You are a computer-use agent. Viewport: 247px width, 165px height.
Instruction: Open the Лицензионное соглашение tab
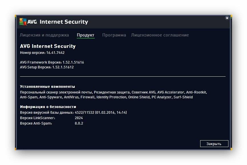point(160,35)
